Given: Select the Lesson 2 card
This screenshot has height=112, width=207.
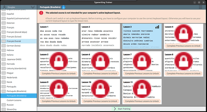Looking at the screenshot, I should pos(100,36).
